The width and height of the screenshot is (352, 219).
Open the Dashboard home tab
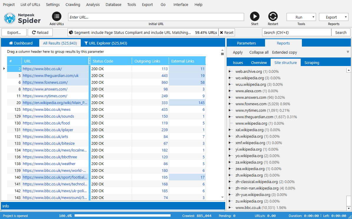point(21,43)
